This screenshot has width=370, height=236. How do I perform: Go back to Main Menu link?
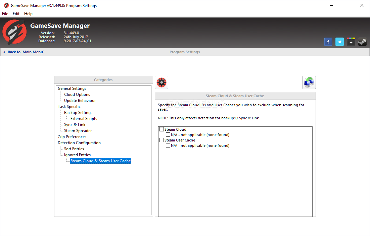tap(24, 52)
